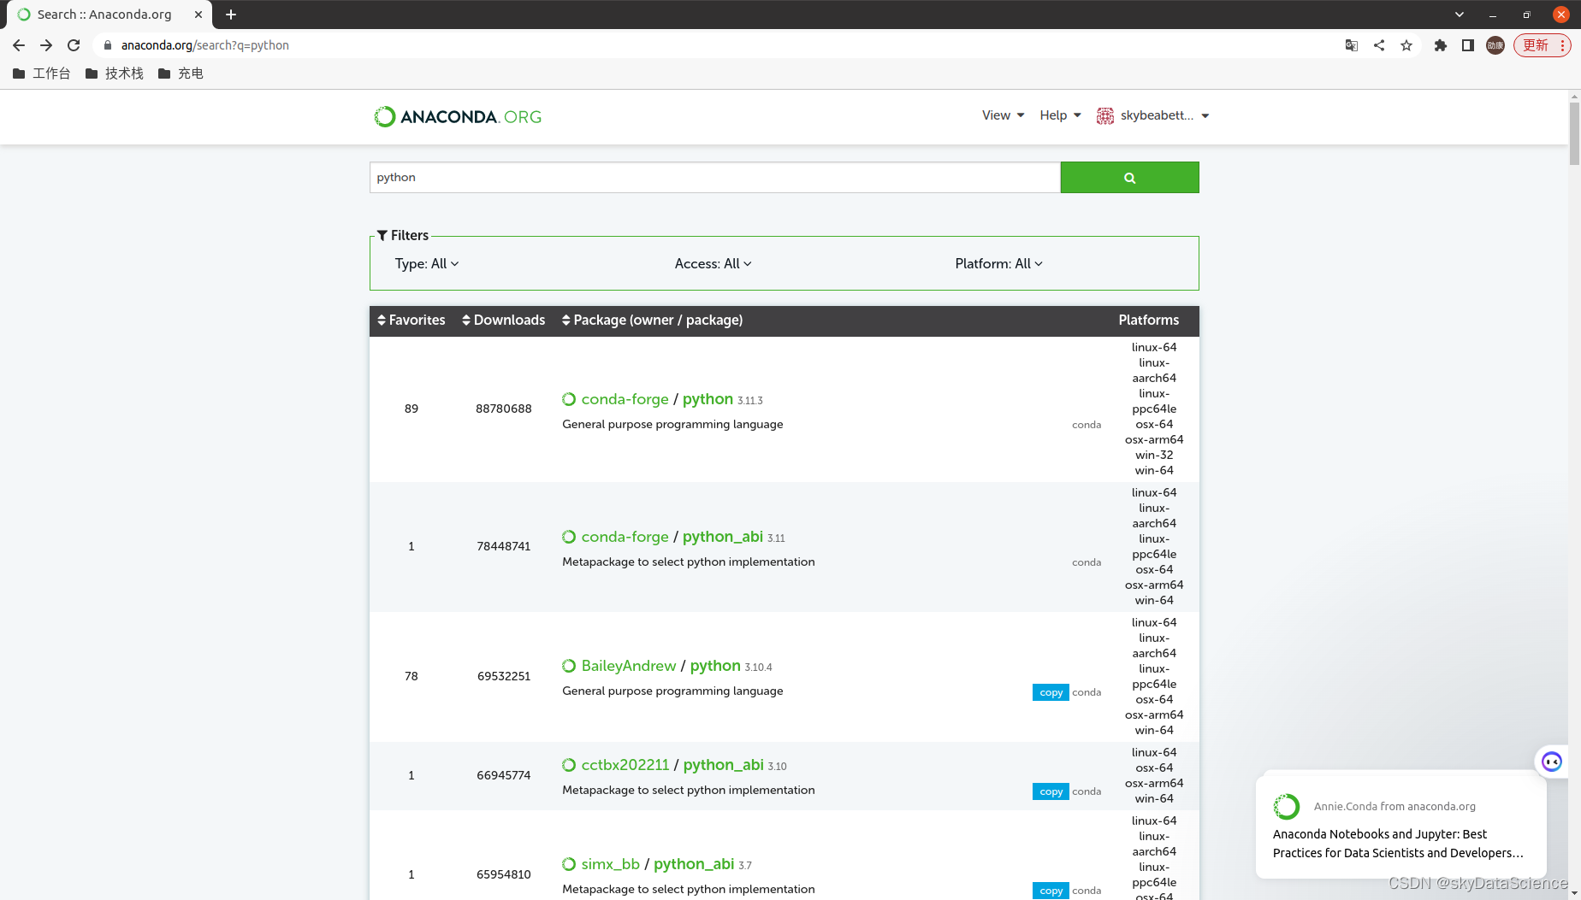
Task: Open the 工作台 bookmark folder
Action: coord(42,74)
